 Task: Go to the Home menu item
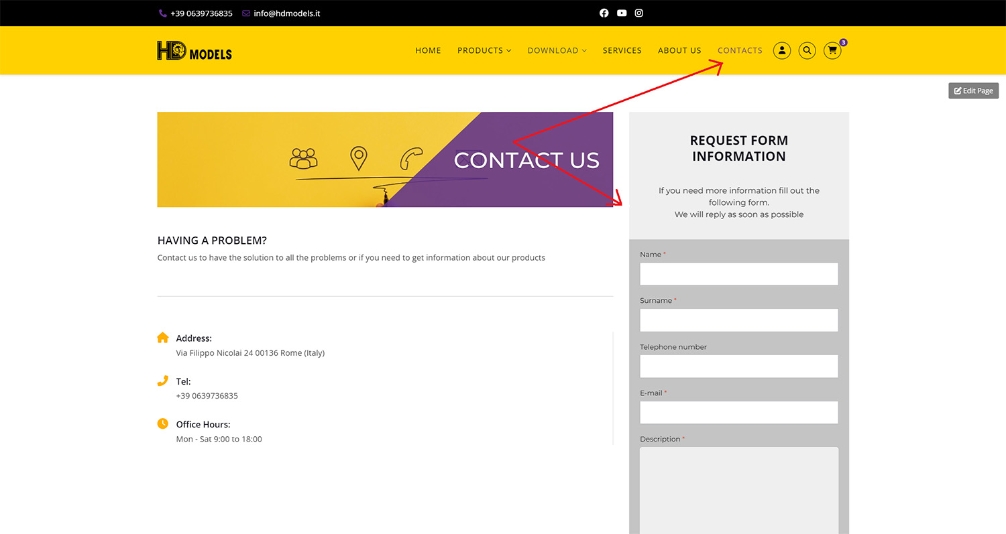428,50
